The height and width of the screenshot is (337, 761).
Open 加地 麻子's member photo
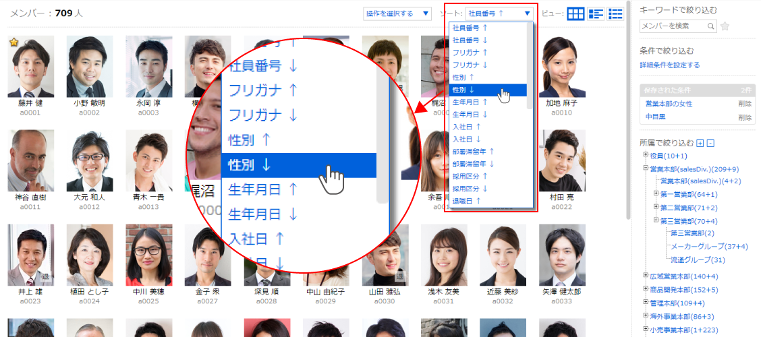(x=563, y=67)
